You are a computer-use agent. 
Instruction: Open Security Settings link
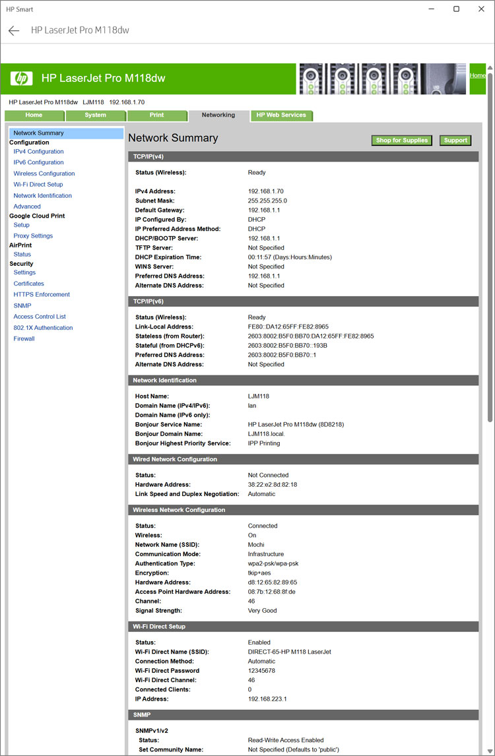[x=24, y=272]
